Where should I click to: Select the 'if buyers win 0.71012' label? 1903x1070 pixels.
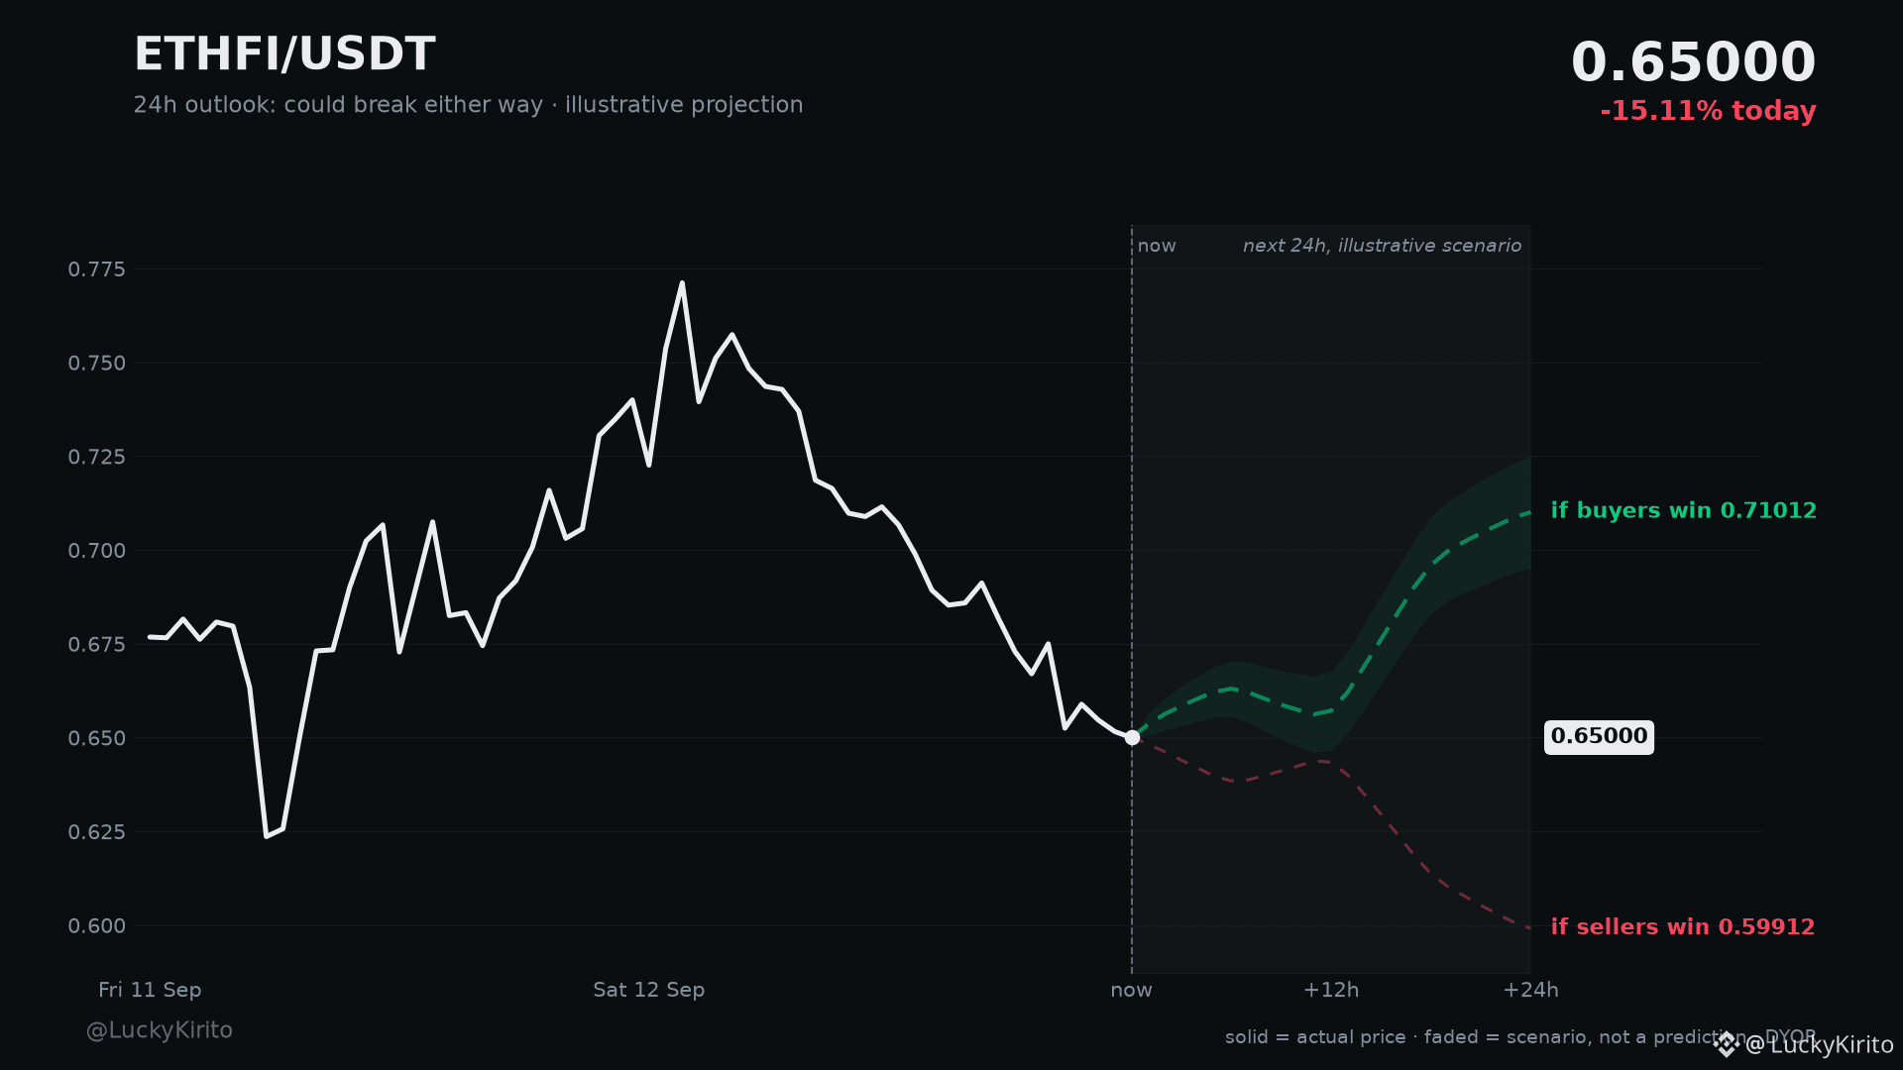pos(1683,511)
